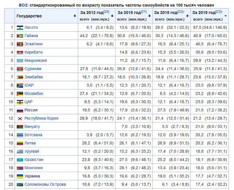Screen dimensions: 234x190
Task: Select Russia 2019 value 21,6 (7,2 / 38,2)
Action: point(211,110)
